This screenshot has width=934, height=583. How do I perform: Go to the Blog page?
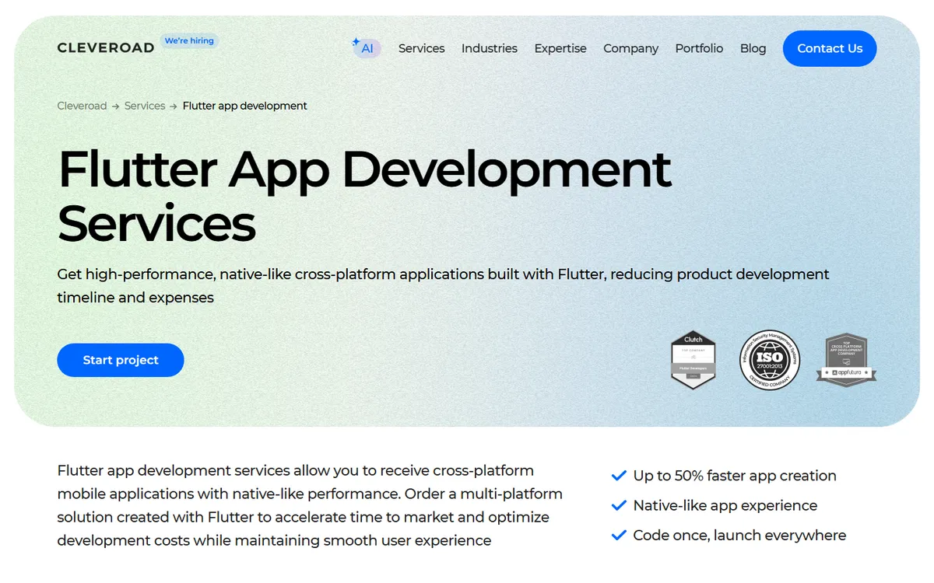click(x=753, y=48)
